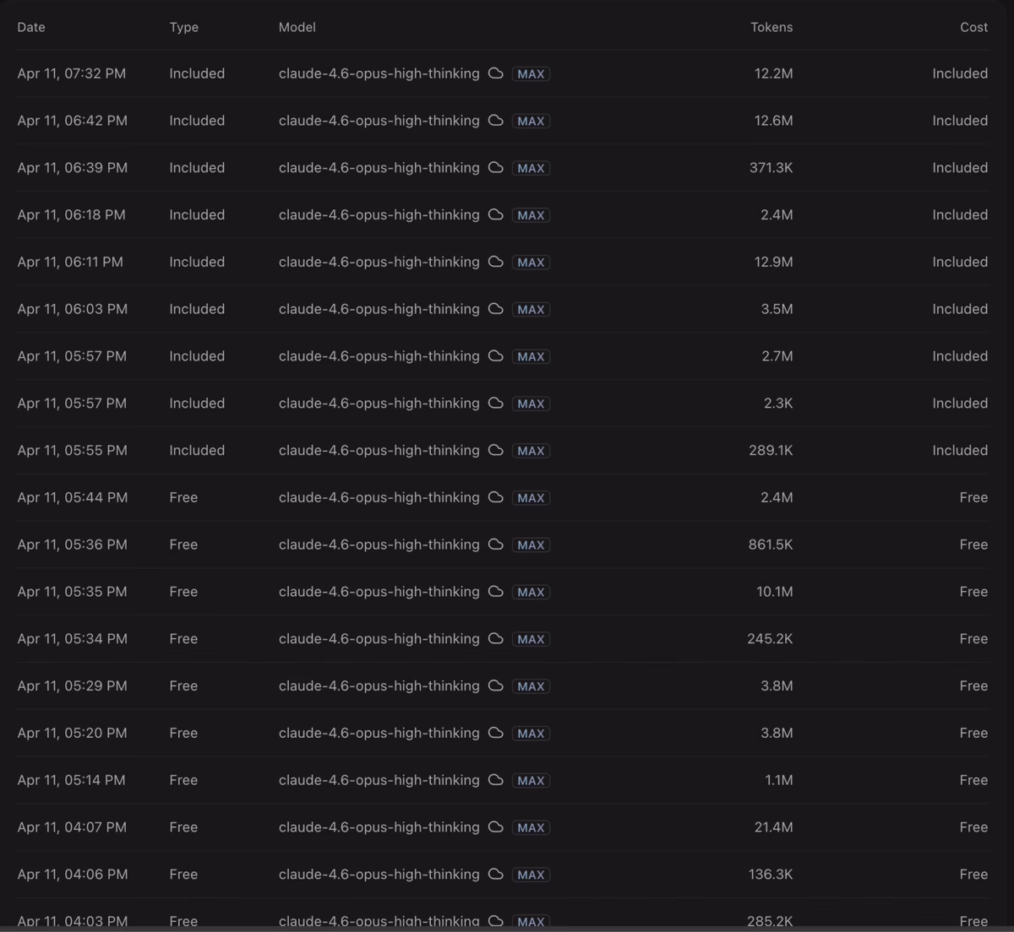Image resolution: width=1014 pixels, height=932 pixels.
Task: Click the '861.5K' tokens value
Action: 771,545
